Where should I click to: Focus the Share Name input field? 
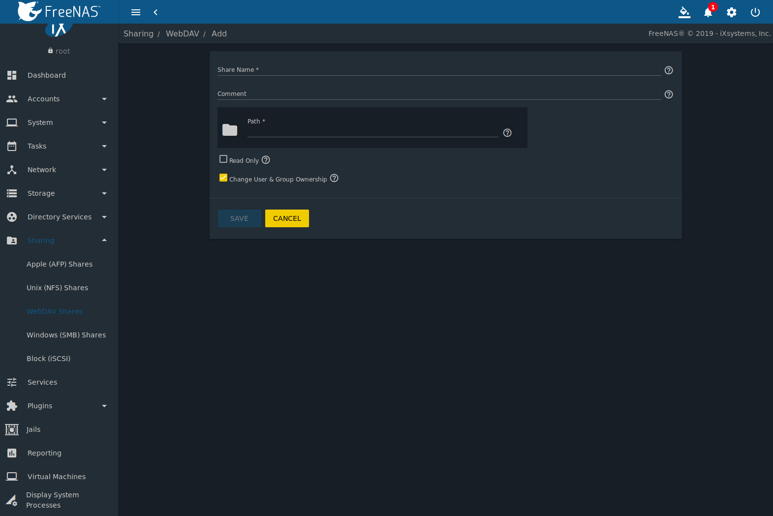439,70
